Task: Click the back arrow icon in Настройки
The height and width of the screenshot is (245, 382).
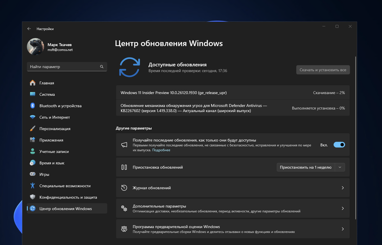Action: point(29,29)
